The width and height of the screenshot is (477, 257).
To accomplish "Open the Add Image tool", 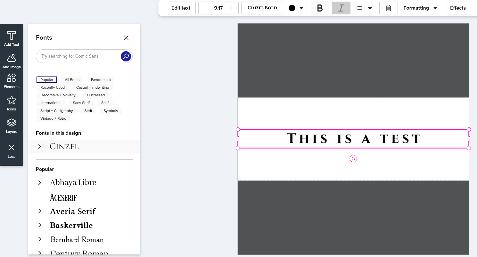I will click(12, 61).
